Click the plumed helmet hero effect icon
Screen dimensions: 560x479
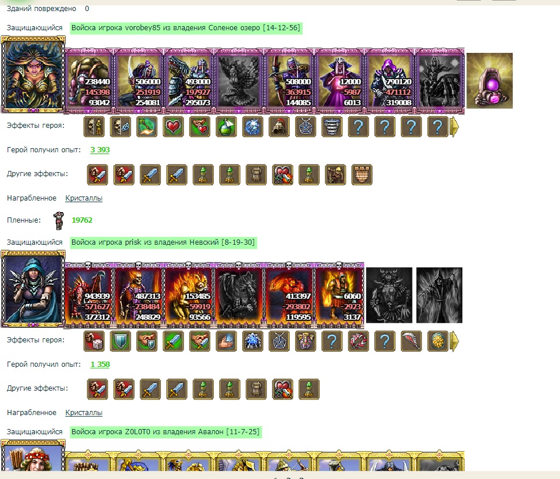(279, 127)
